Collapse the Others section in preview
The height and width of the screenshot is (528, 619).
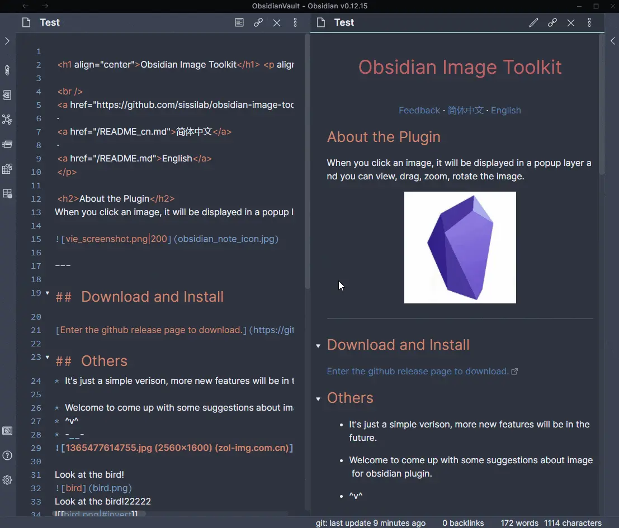point(318,398)
